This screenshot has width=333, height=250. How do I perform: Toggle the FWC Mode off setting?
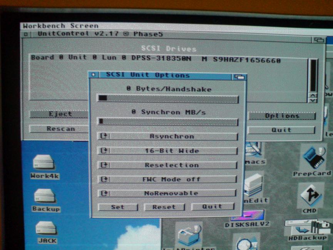coord(167,180)
